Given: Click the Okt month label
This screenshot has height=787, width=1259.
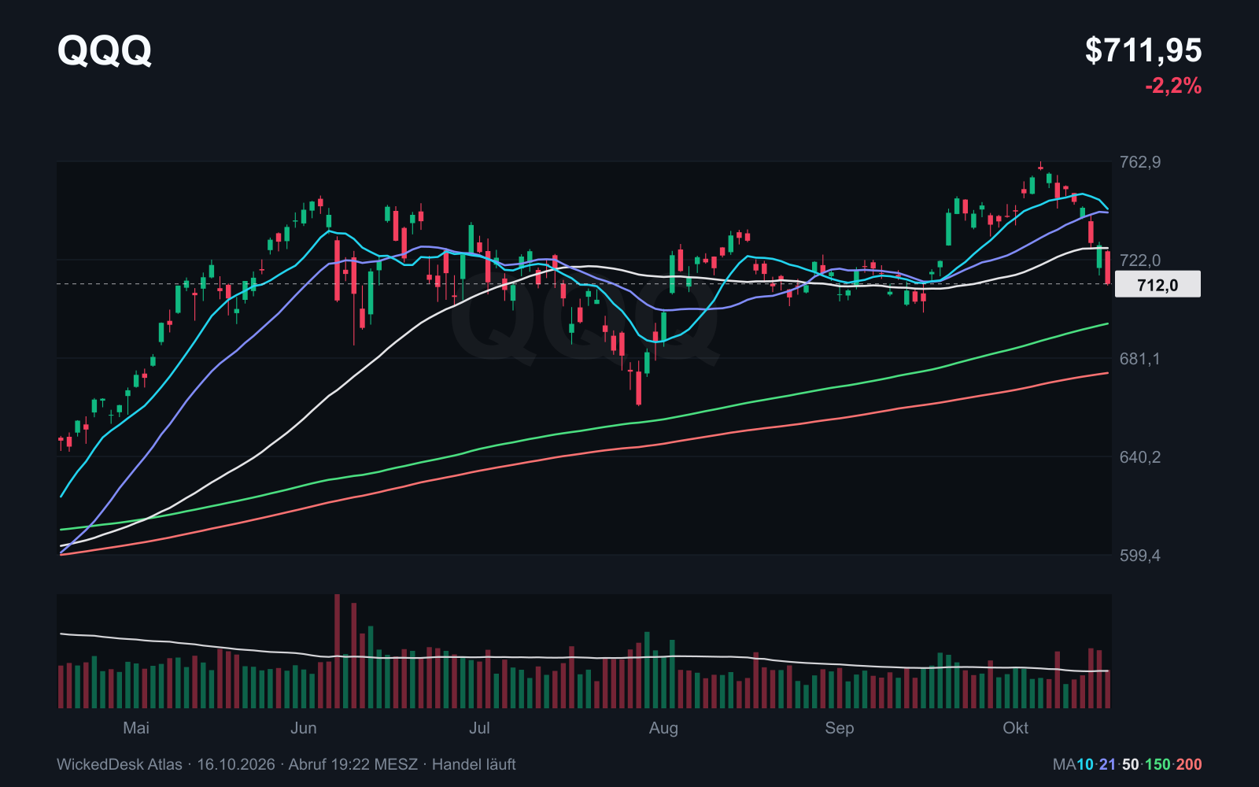Looking at the screenshot, I should (x=1016, y=728).
